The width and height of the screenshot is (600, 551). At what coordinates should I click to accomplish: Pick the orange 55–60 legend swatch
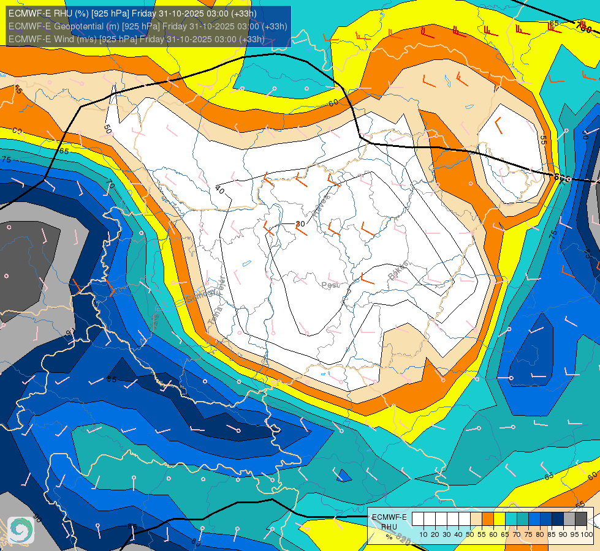point(488,519)
